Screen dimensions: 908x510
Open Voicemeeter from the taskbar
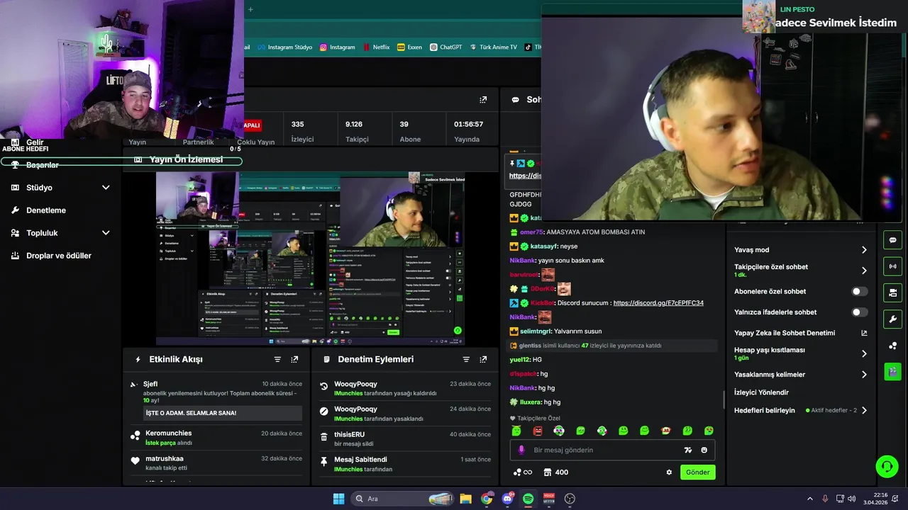click(549, 499)
